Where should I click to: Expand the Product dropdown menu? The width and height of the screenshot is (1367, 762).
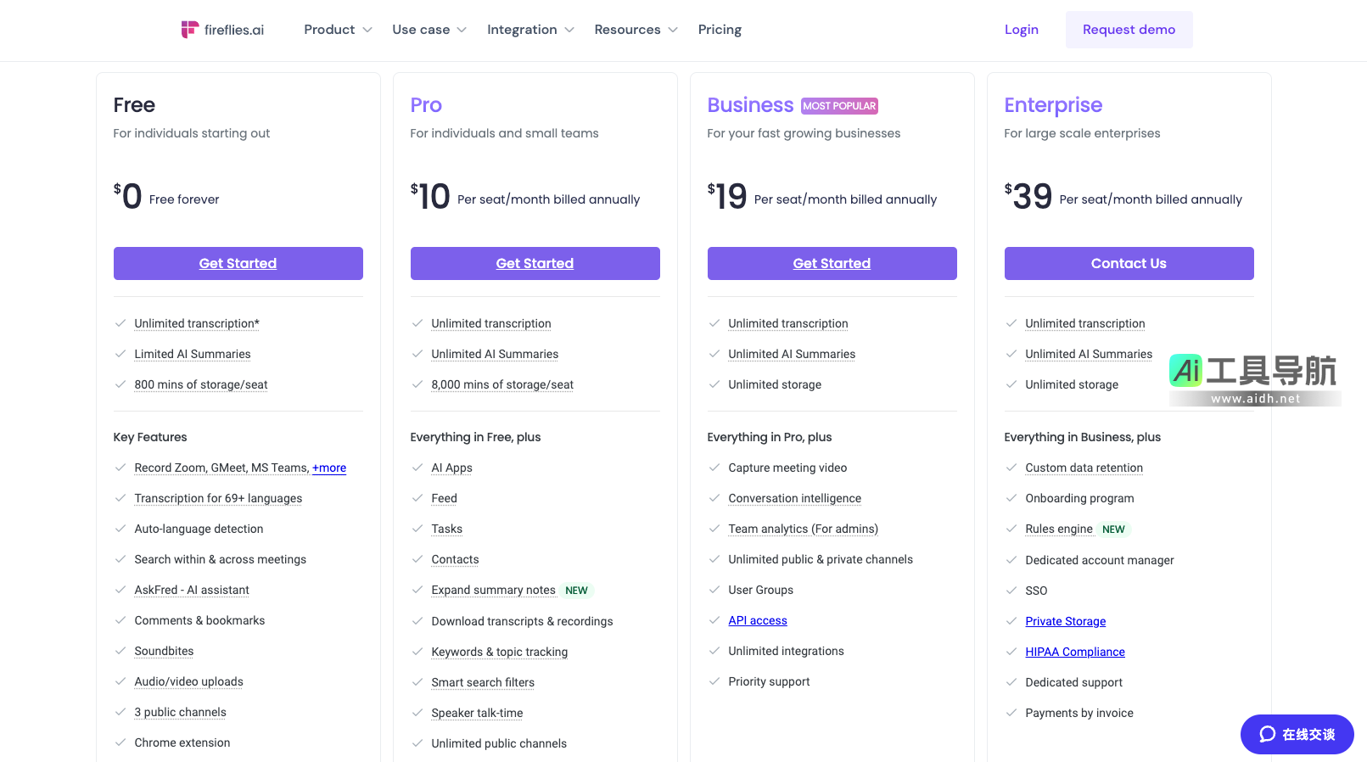point(338,30)
